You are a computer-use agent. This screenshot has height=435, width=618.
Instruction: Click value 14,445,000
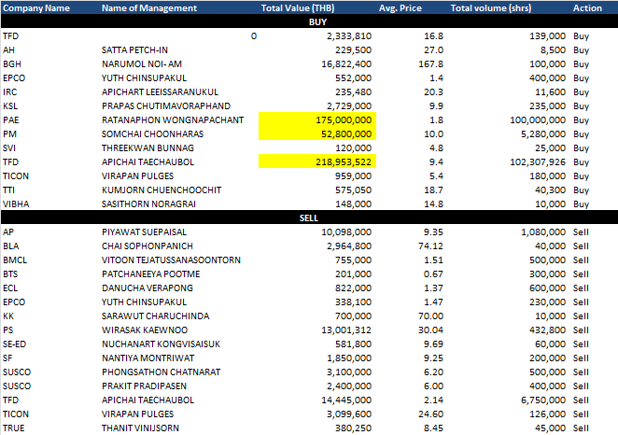pos(346,400)
